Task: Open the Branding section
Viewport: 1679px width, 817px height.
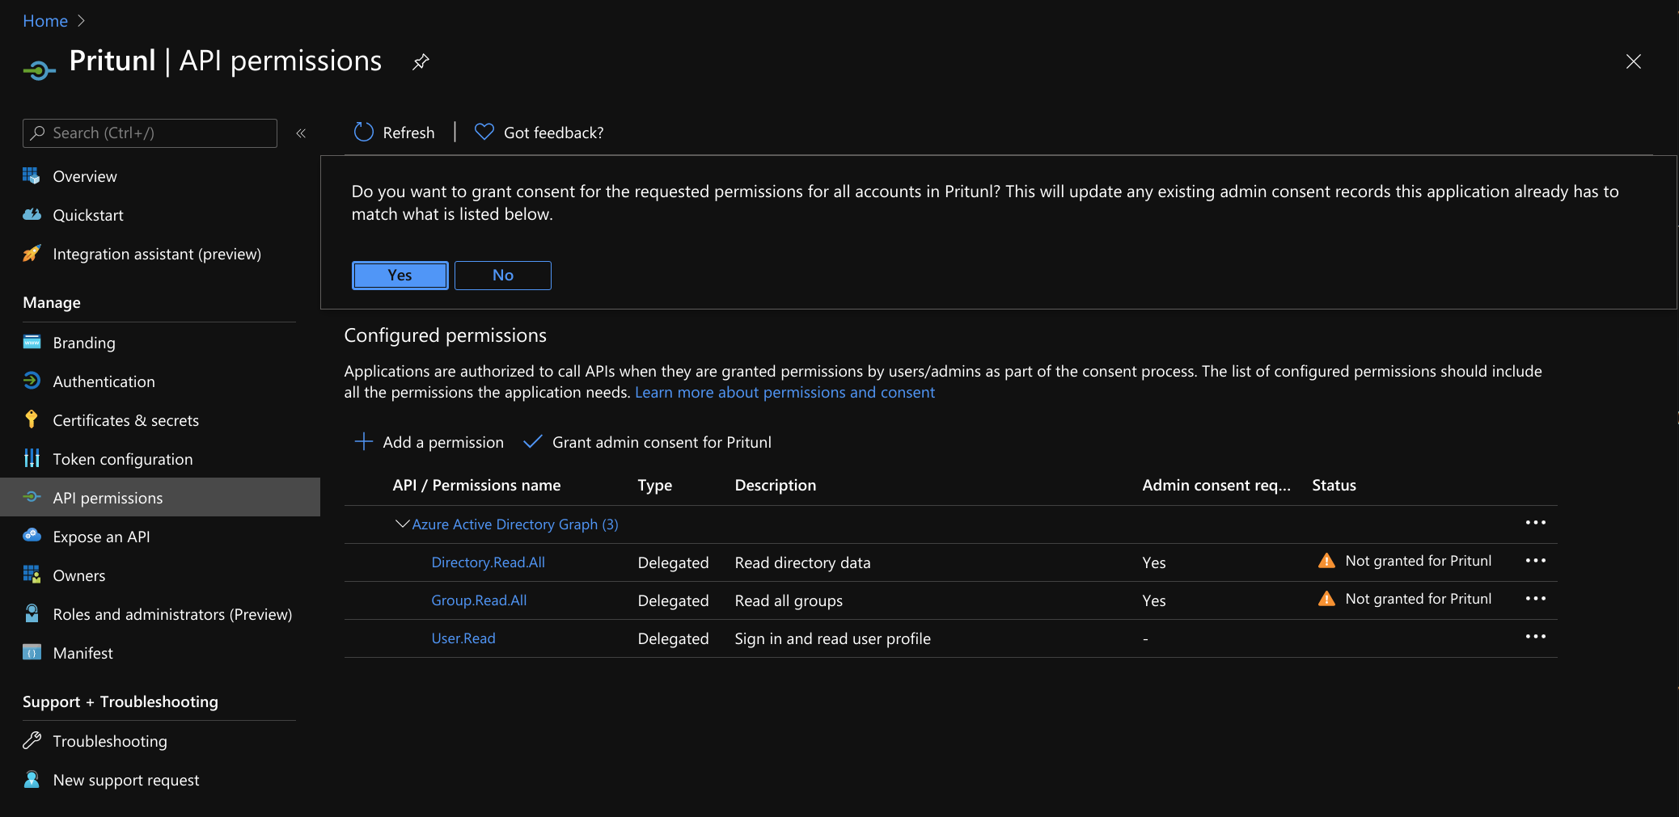Action: coord(84,343)
